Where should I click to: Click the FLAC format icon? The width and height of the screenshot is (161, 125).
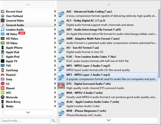pyautogui.click(x=61, y=59)
